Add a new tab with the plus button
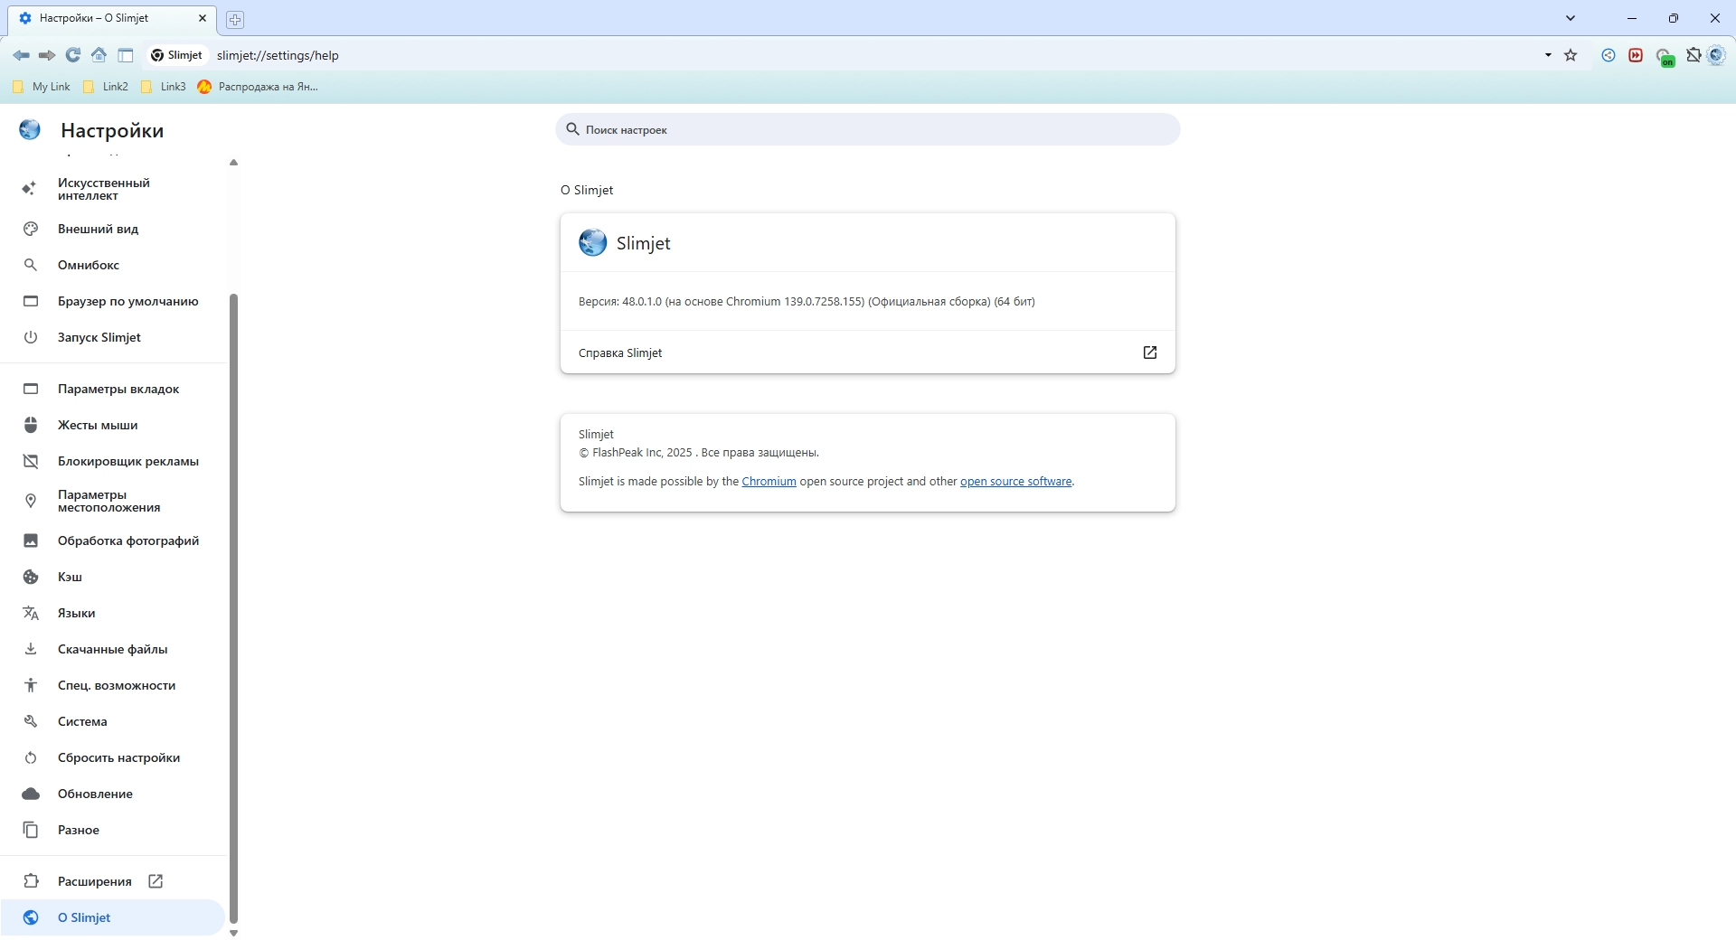Viewport: 1736px width, 940px height. (x=235, y=19)
